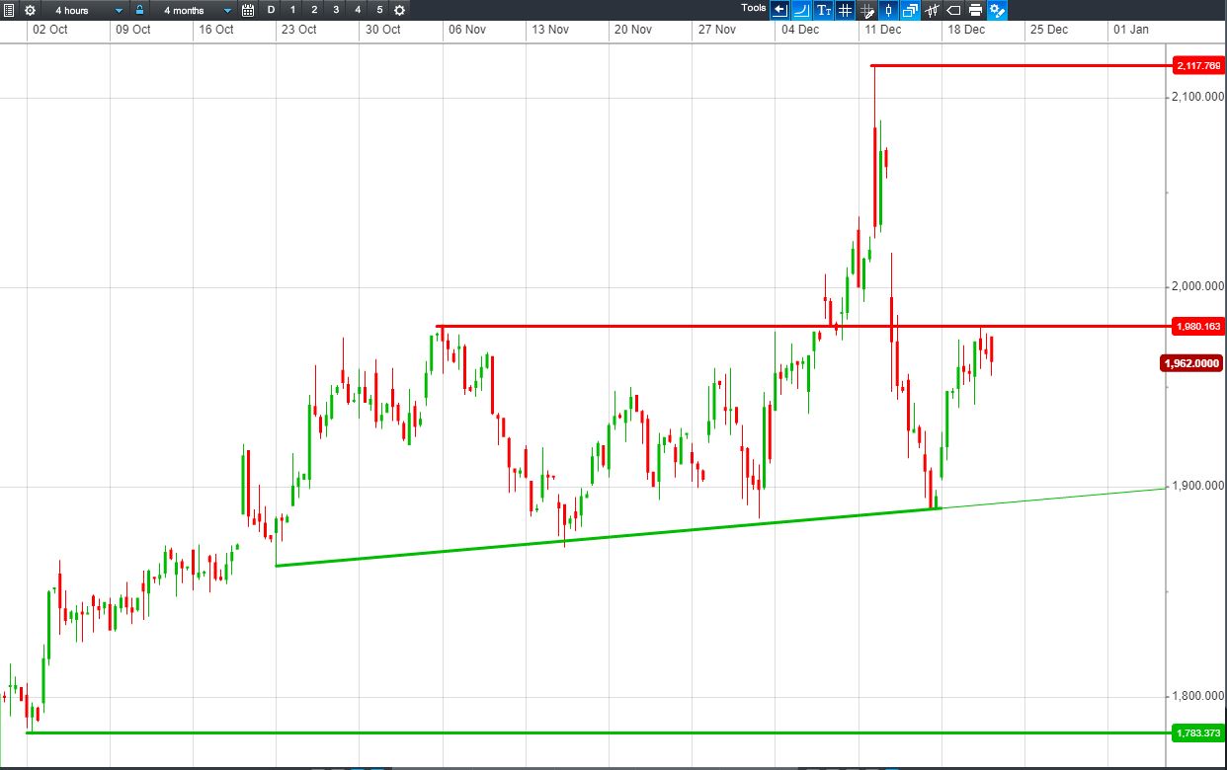Click the 2,117.769 red price label
This screenshot has height=770, width=1227.
(x=1197, y=66)
